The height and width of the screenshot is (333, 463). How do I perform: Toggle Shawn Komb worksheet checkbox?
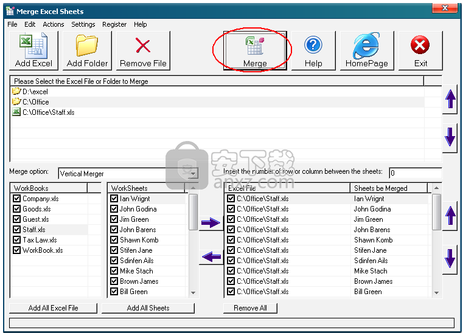pos(114,240)
